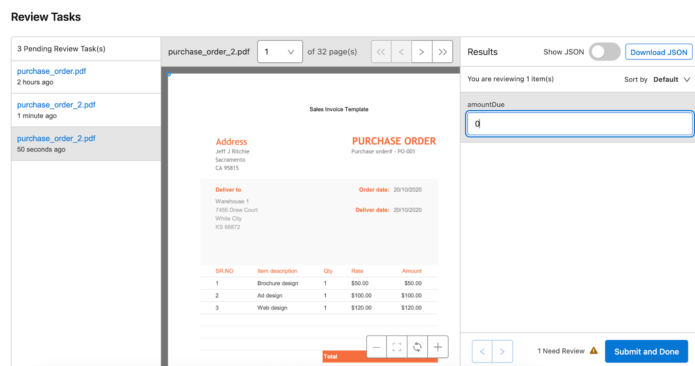Click the 1 Need Review label
The image size is (695, 366).
[x=561, y=351]
